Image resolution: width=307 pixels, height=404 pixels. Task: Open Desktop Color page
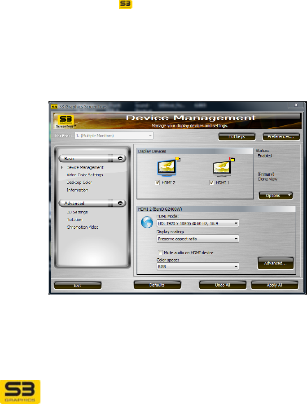pyautogui.click(x=79, y=182)
